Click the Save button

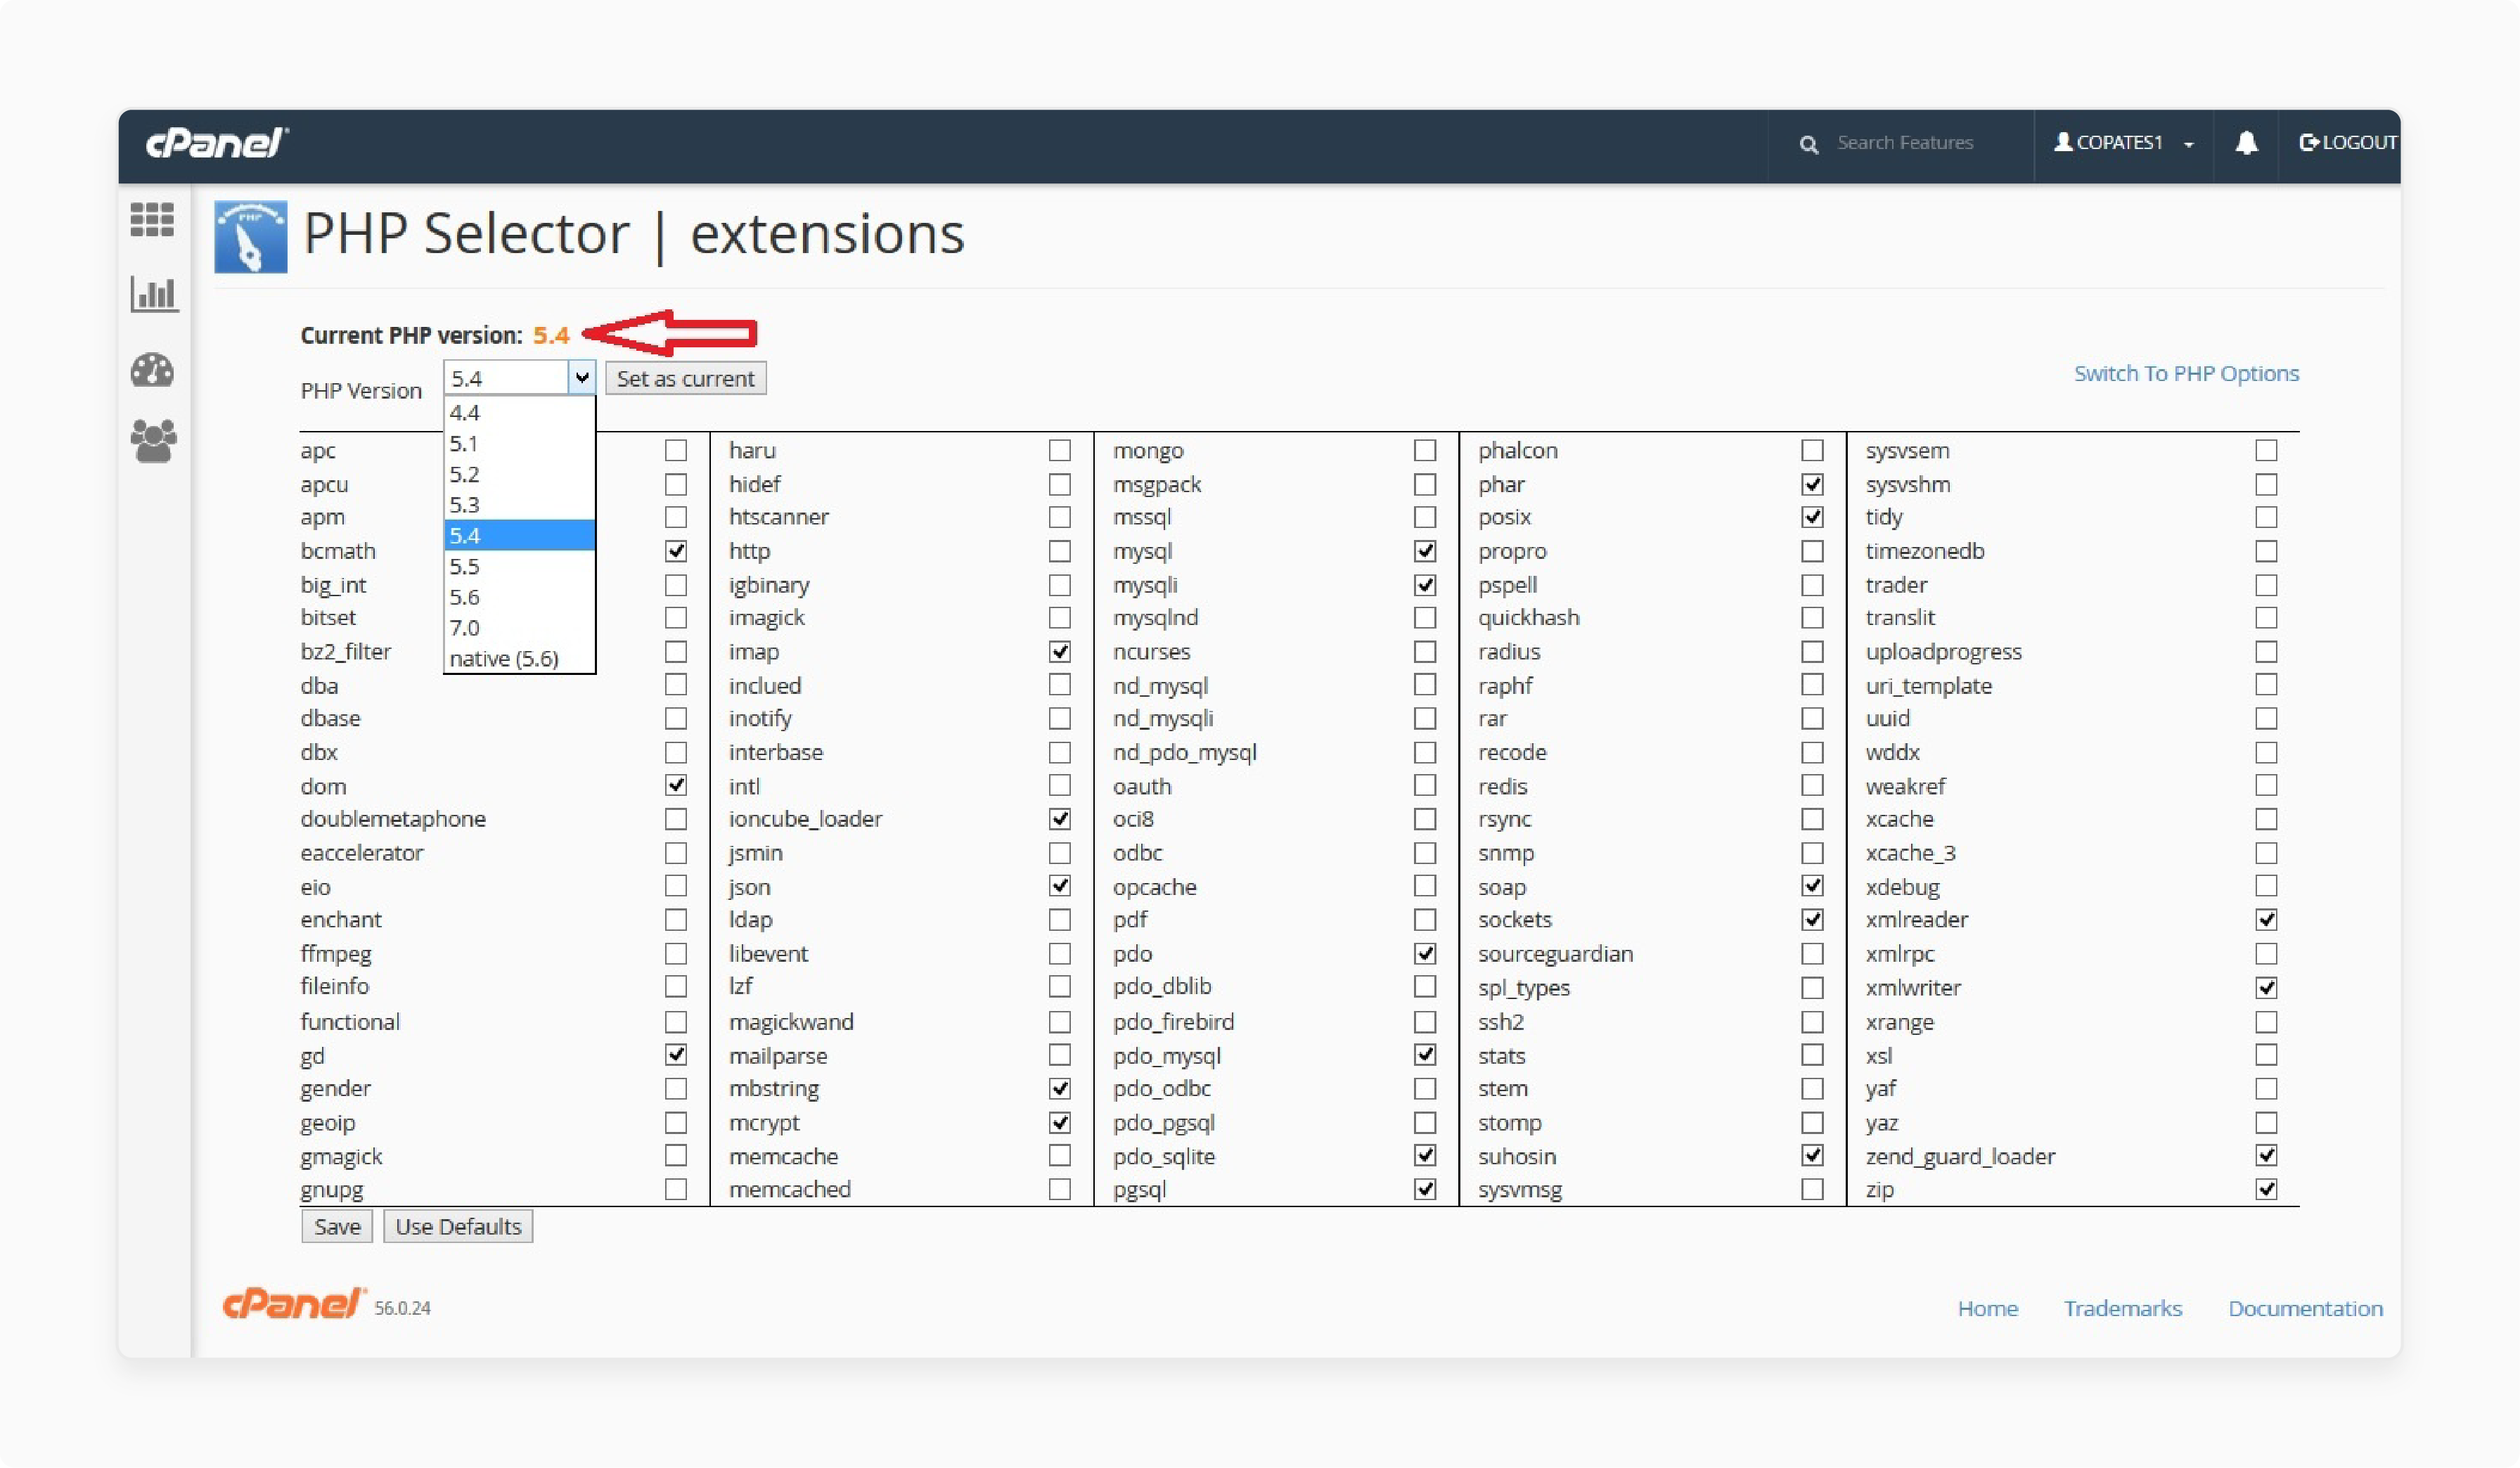point(337,1226)
